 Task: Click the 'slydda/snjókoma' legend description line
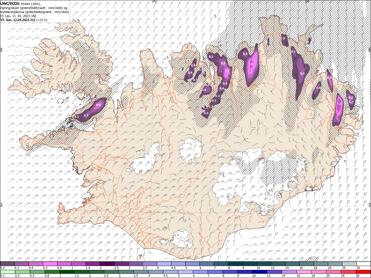tap(34, 12)
